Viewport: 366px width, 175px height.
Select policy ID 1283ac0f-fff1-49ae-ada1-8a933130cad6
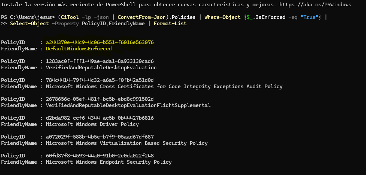click(100, 61)
